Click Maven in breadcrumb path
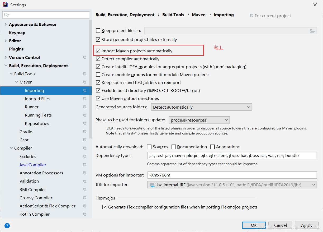This screenshot has height=232, width=323. [199, 15]
